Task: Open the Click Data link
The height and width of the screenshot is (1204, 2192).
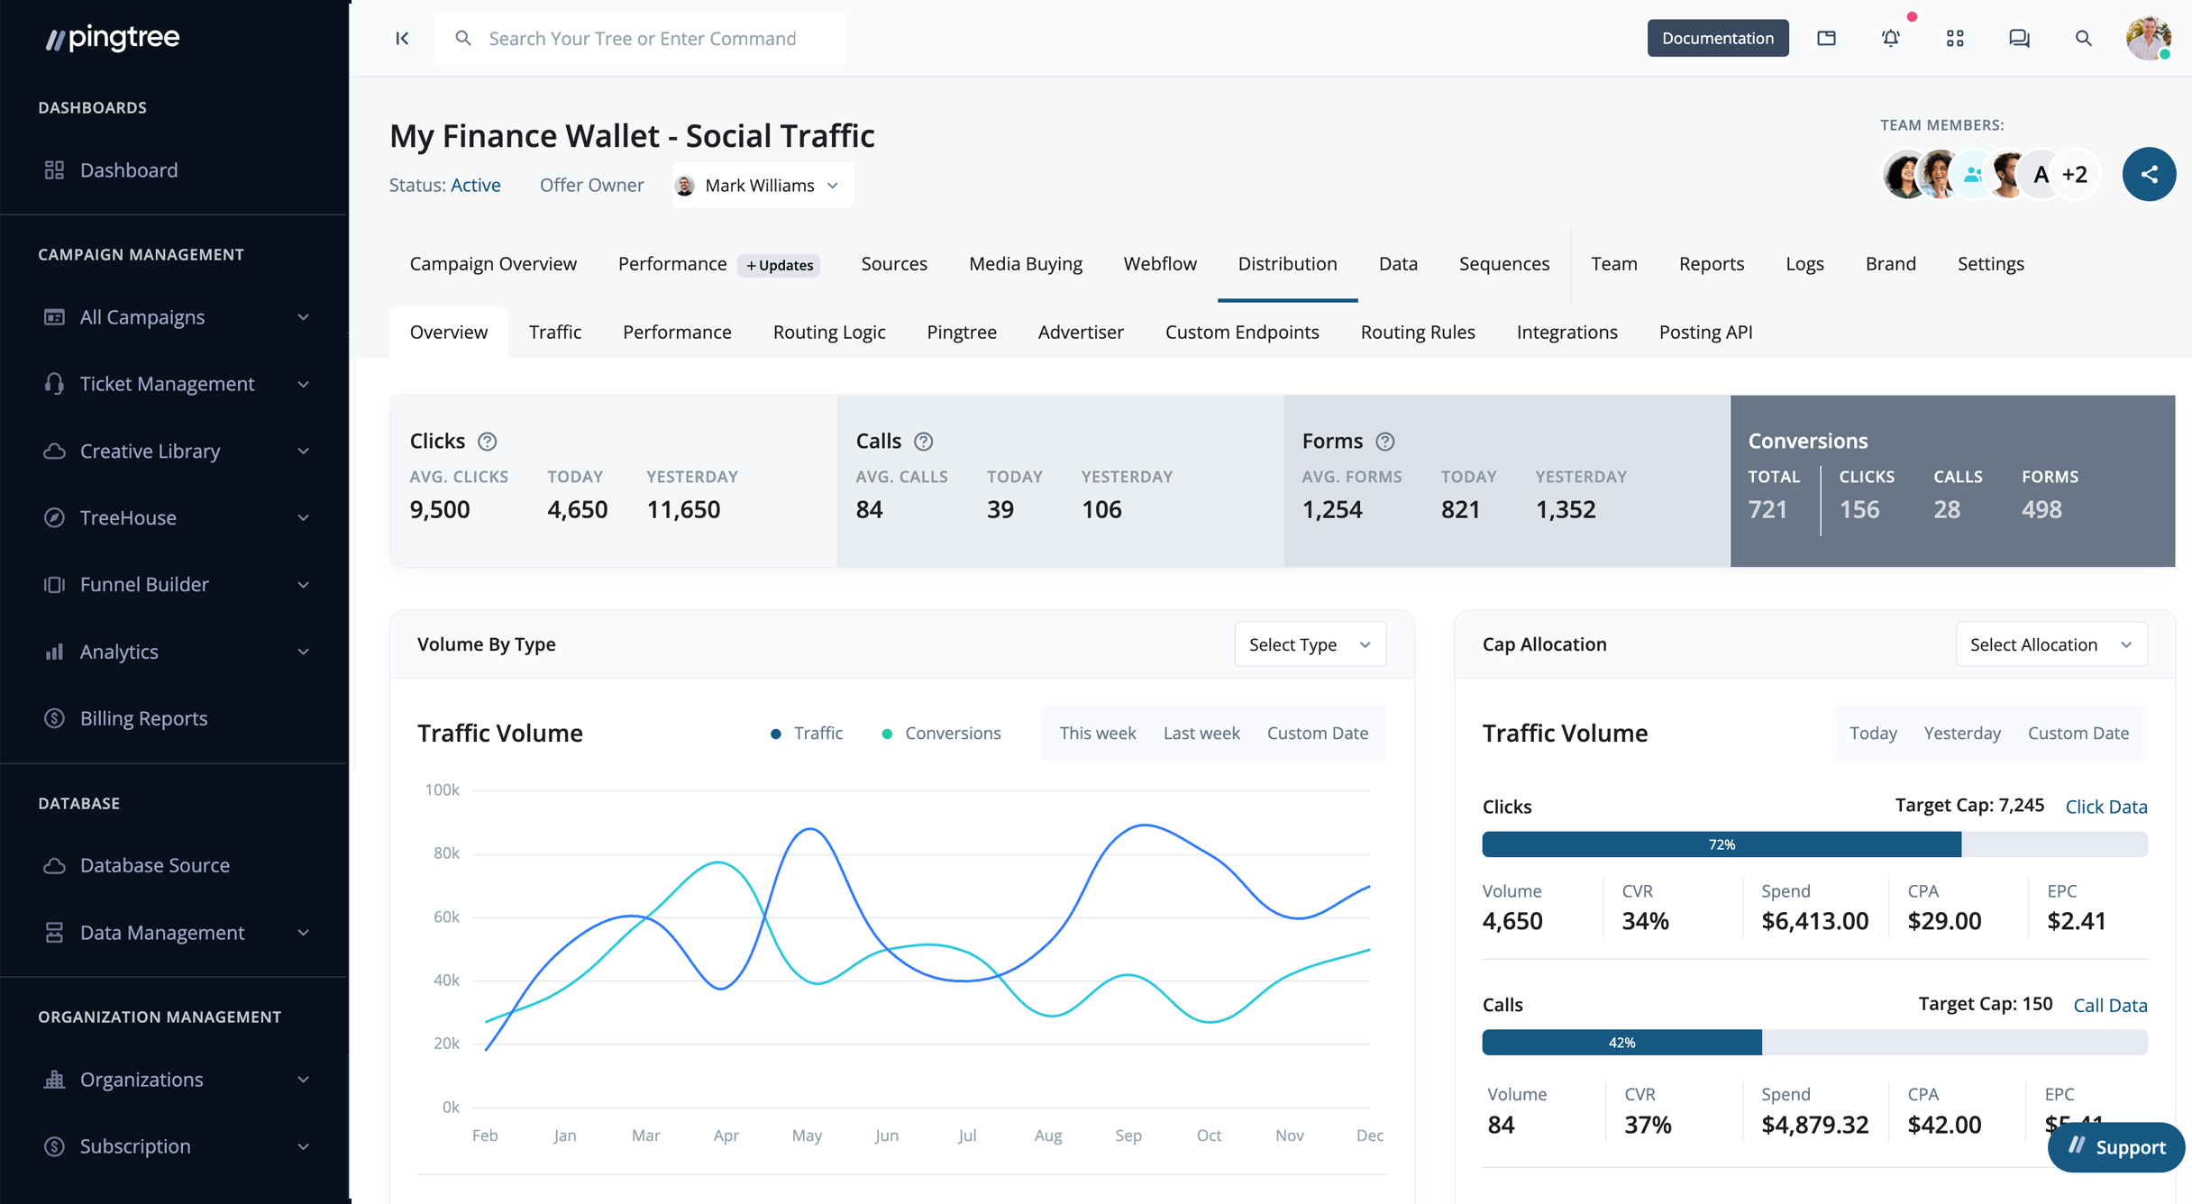Action: pos(2105,807)
